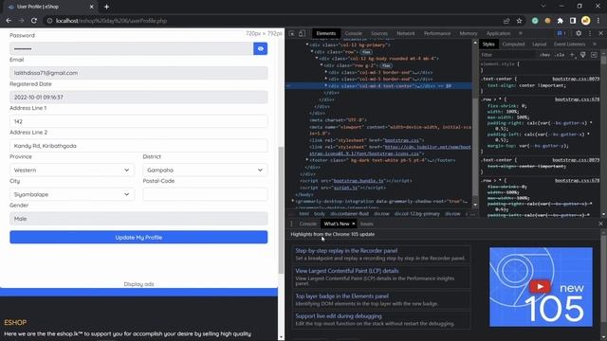The height and width of the screenshot is (341, 607).
Task: Switch to the drawer Console tab
Action: 307,224
